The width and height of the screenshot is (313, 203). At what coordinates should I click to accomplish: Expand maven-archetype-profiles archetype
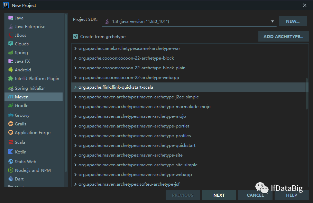[x=75, y=136]
